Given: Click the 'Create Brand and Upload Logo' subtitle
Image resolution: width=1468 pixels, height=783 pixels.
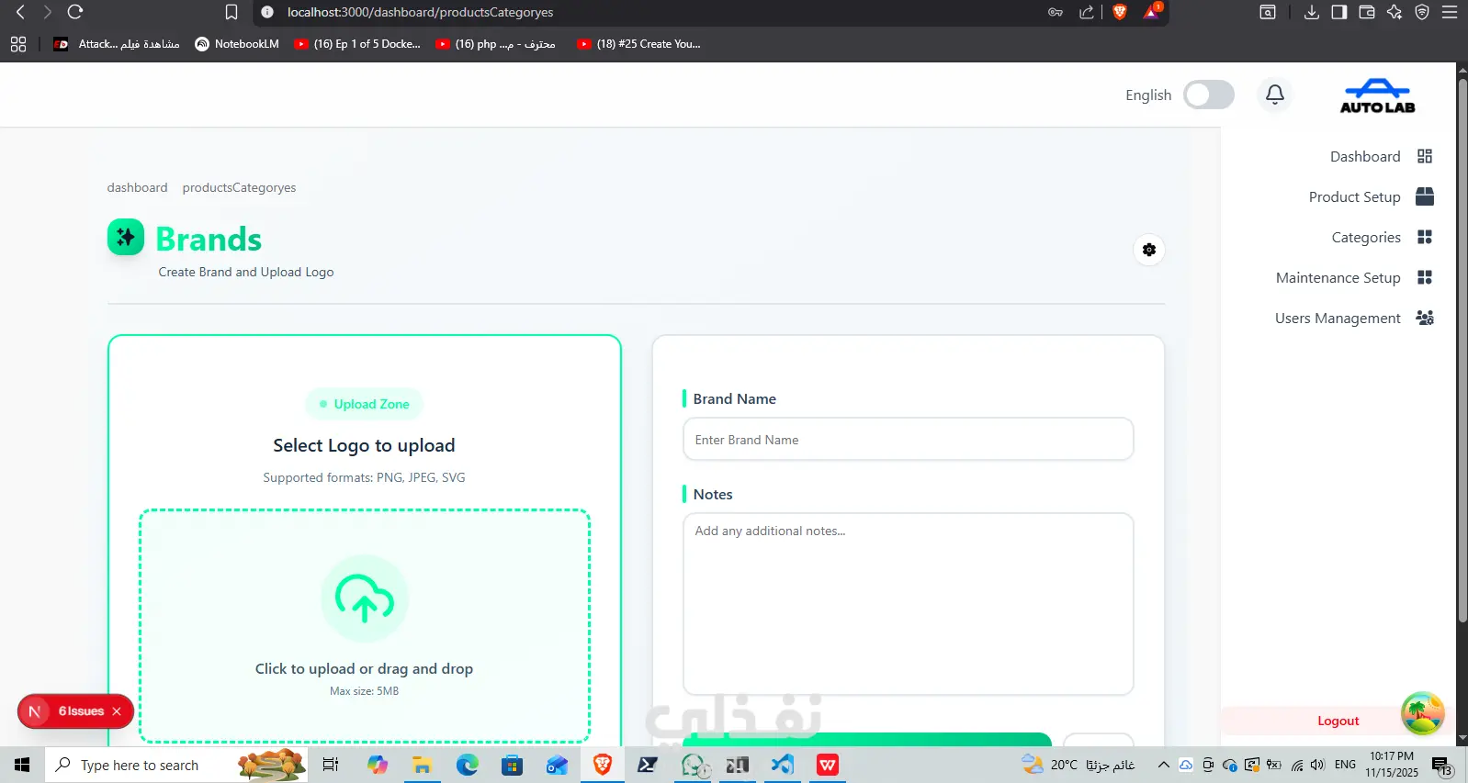Looking at the screenshot, I should (x=246, y=272).
